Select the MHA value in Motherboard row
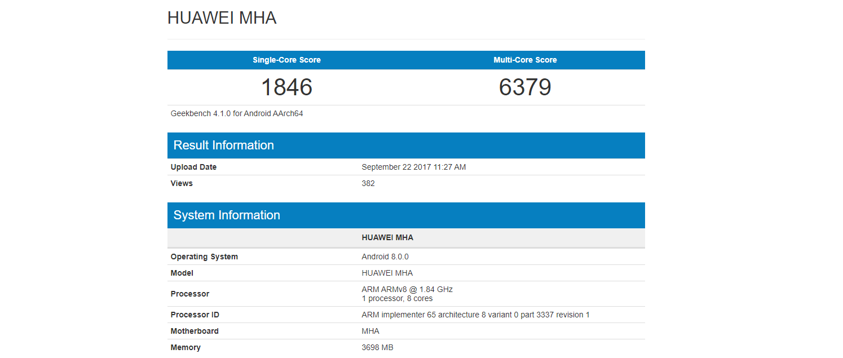Screen dimensions: 843x358 (x=370, y=331)
